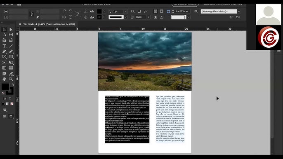The height and width of the screenshot is (159, 283).
Task: Select the Pencil tool
Action: click(11, 51)
